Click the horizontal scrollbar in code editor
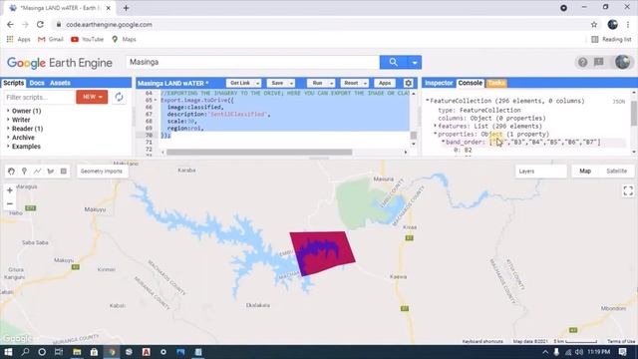 tap(259, 153)
